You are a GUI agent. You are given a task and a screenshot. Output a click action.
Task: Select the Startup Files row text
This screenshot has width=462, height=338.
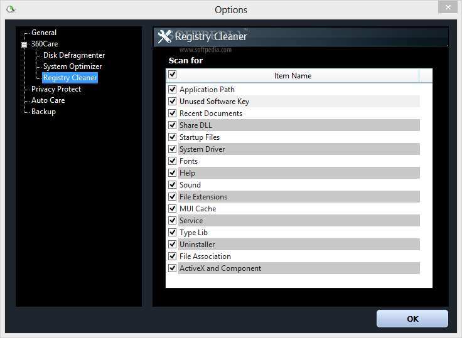pyautogui.click(x=200, y=137)
